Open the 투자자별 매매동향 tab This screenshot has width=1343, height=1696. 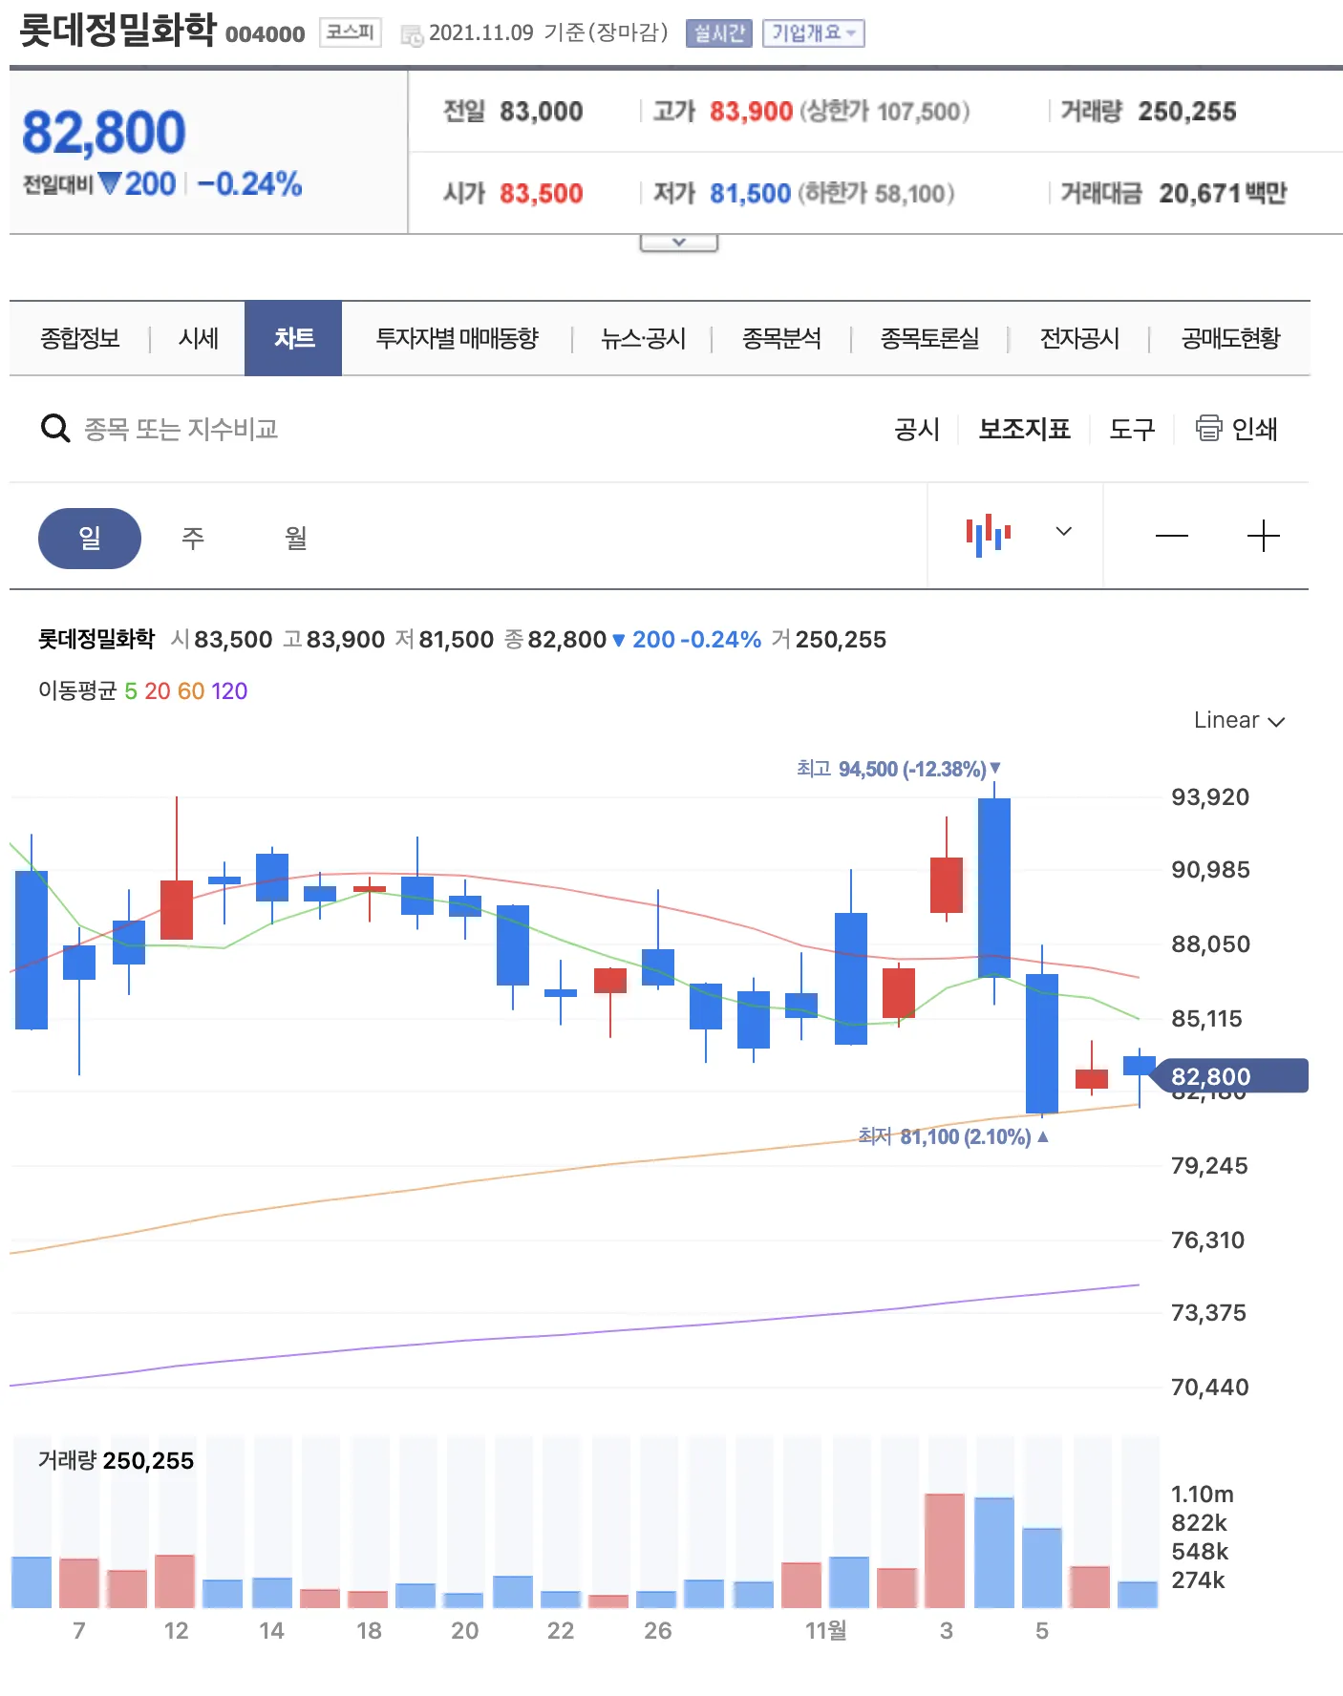(458, 338)
